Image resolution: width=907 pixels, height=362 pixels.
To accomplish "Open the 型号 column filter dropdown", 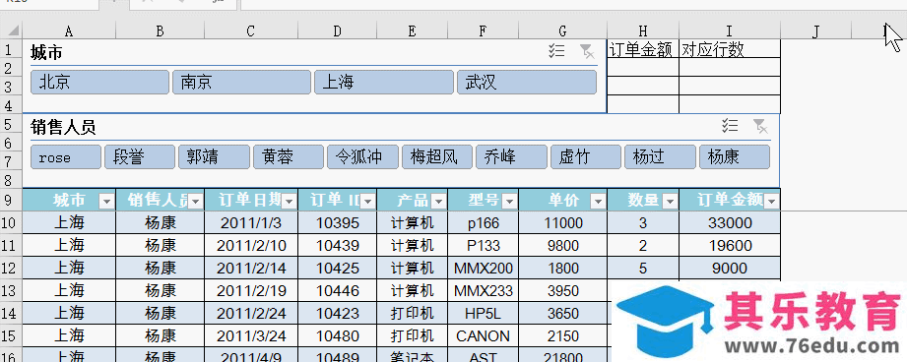I will pos(509,202).
